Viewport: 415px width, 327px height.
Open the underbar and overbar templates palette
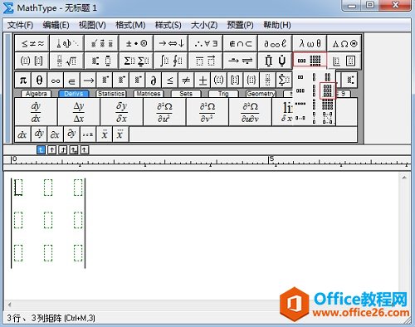206,61
